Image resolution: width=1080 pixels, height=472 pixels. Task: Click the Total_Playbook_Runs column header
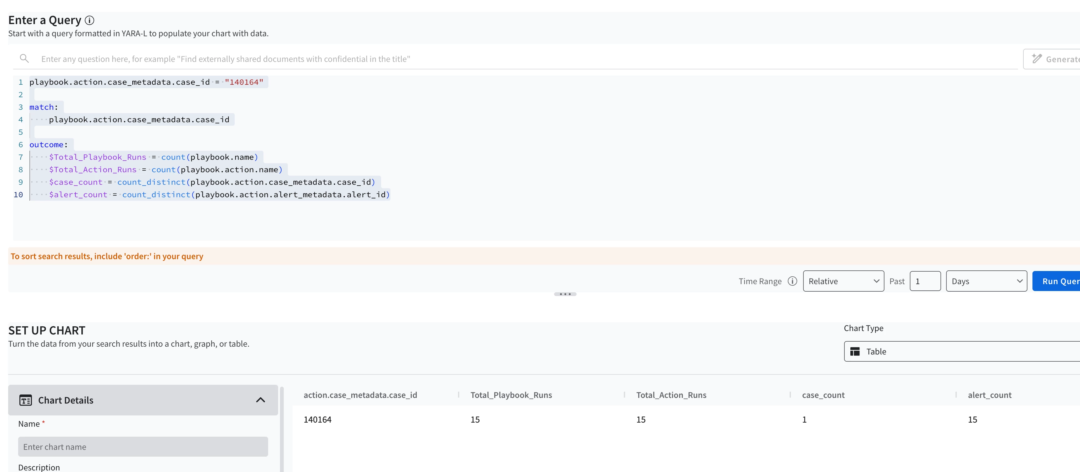pyautogui.click(x=511, y=395)
